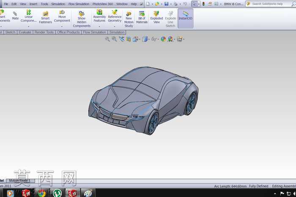Switch to the Office Products tab
This screenshot has width=296, height=197.
69,32
